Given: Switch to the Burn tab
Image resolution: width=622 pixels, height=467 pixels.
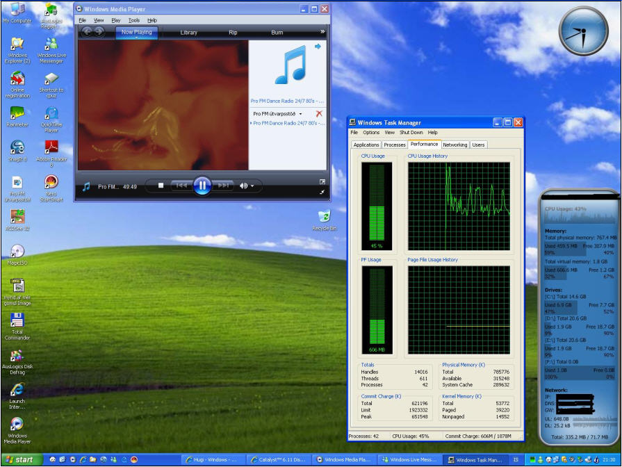Looking at the screenshot, I should 277,33.
